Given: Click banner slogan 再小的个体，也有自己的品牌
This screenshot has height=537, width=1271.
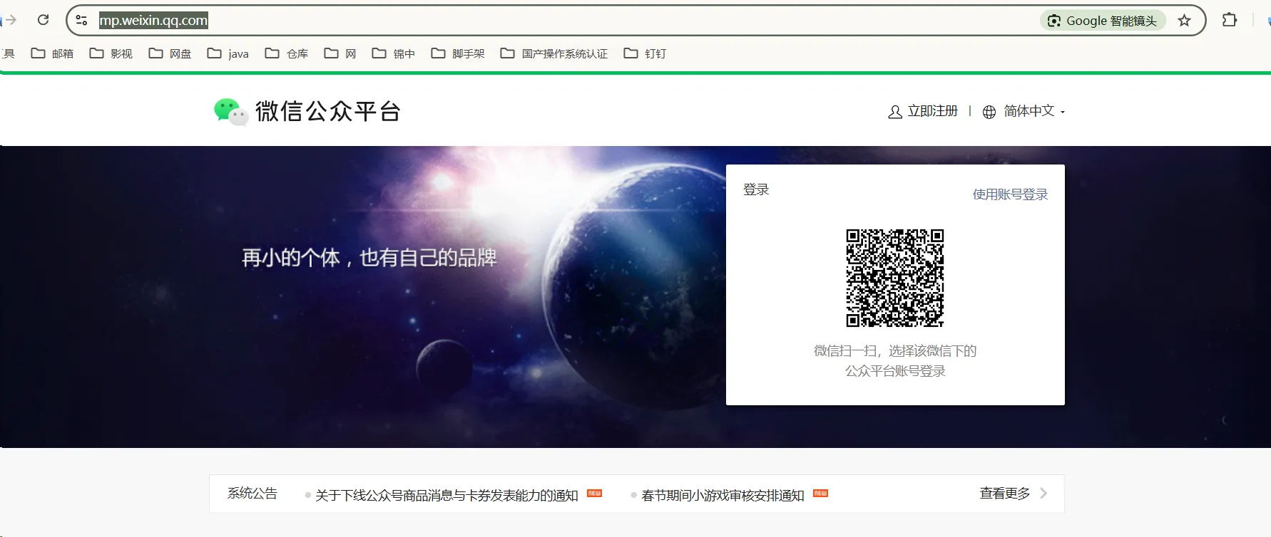Looking at the screenshot, I should click(x=369, y=258).
